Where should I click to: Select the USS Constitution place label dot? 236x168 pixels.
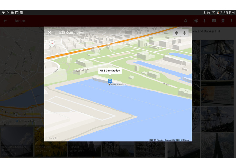point(110,85)
